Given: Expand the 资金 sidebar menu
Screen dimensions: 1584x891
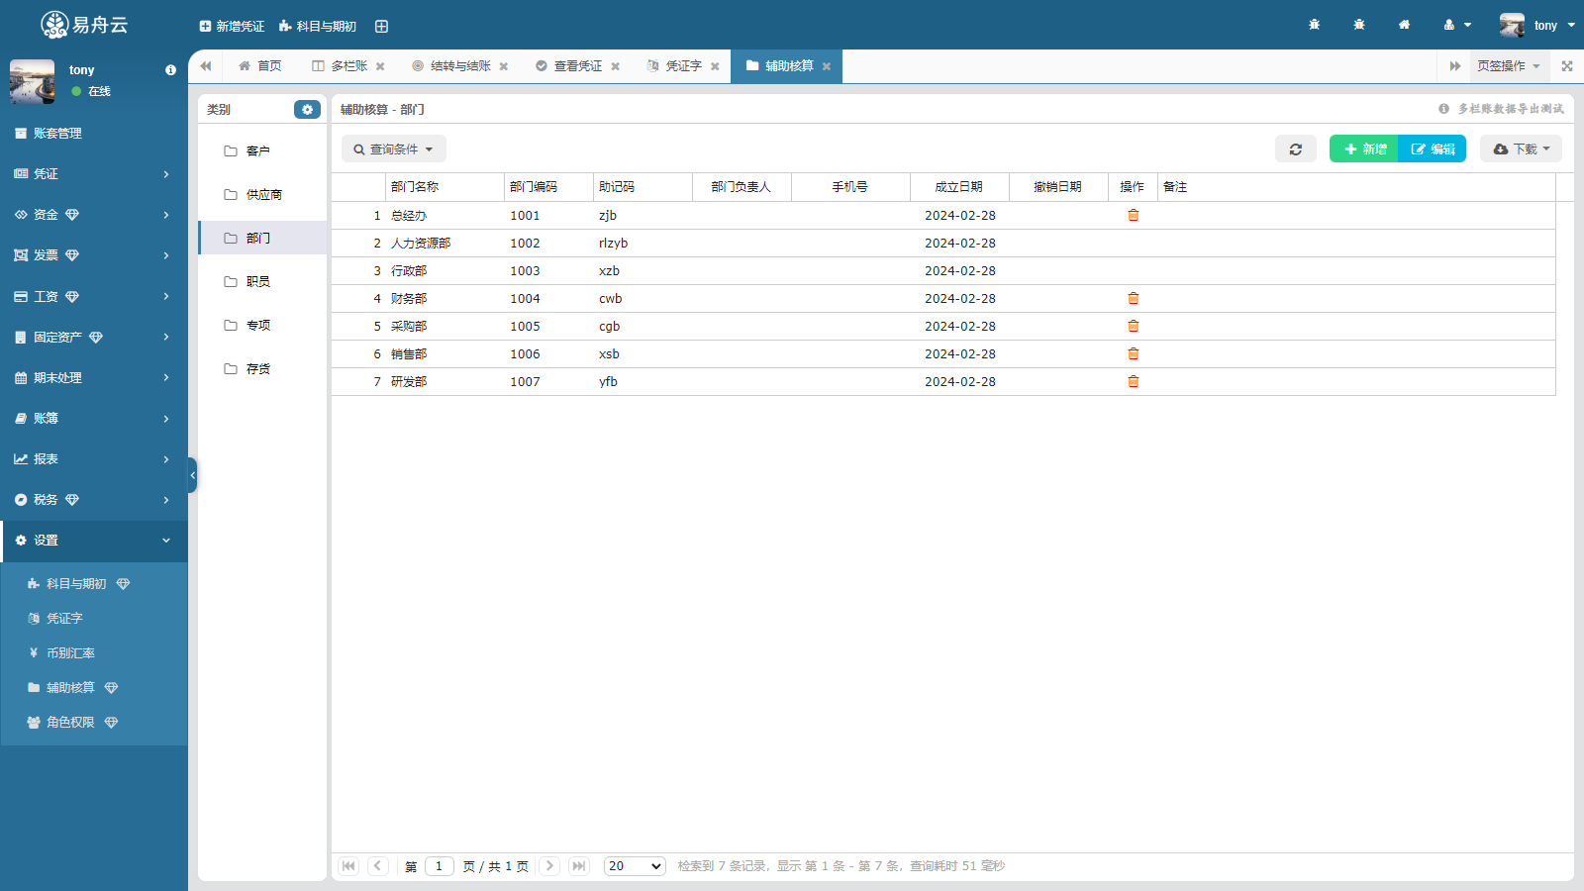Looking at the screenshot, I should [94, 215].
